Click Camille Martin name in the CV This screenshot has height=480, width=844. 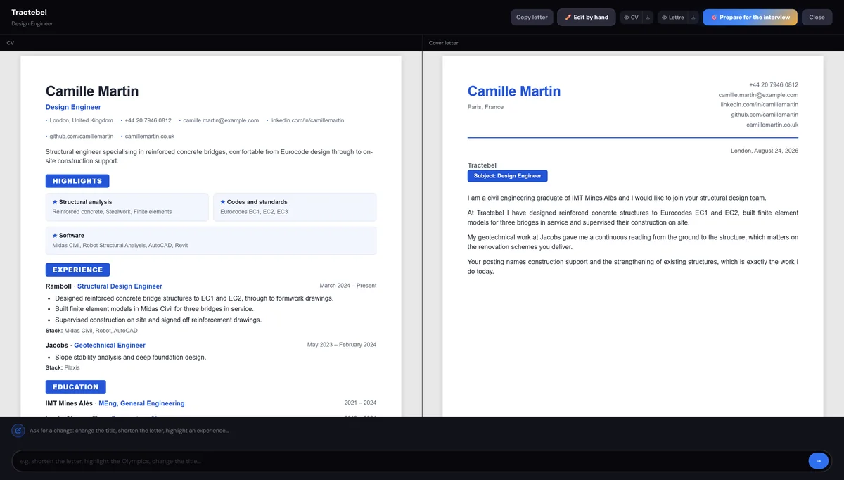click(x=92, y=91)
